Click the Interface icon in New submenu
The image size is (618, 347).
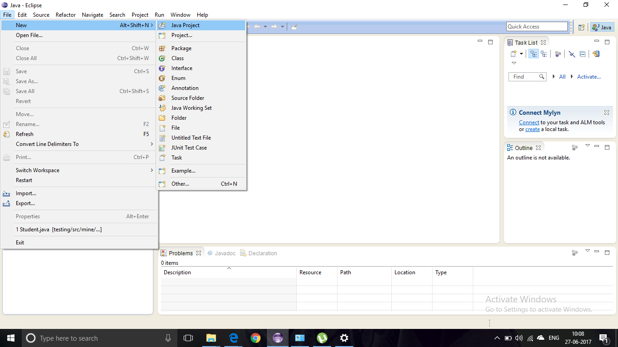pyautogui.click(x=162, y=68)
